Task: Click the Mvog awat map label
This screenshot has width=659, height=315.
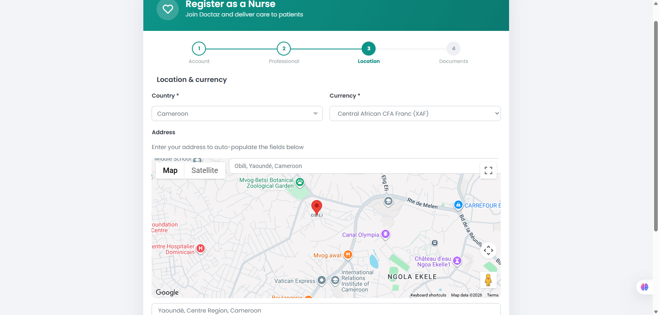Action: click(327, 255)
